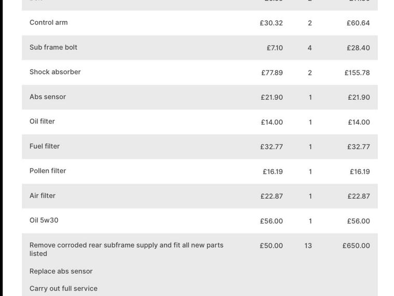This screenshot has width=394, height=296.
Task: Click the Carry out full service line
Action: (x=63, y=289)
